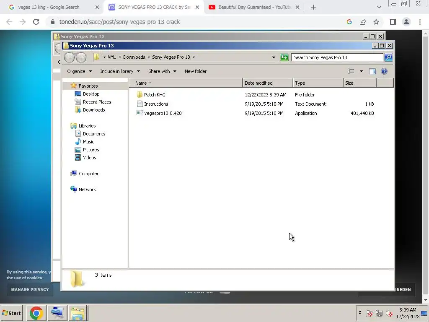429x322 pixels.
Task: Expand the address bar history dropdown
Action: click(274, 57)
